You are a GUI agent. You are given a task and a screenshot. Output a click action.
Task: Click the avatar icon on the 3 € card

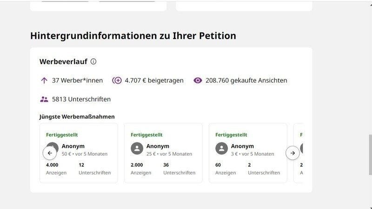pos(221,149)
